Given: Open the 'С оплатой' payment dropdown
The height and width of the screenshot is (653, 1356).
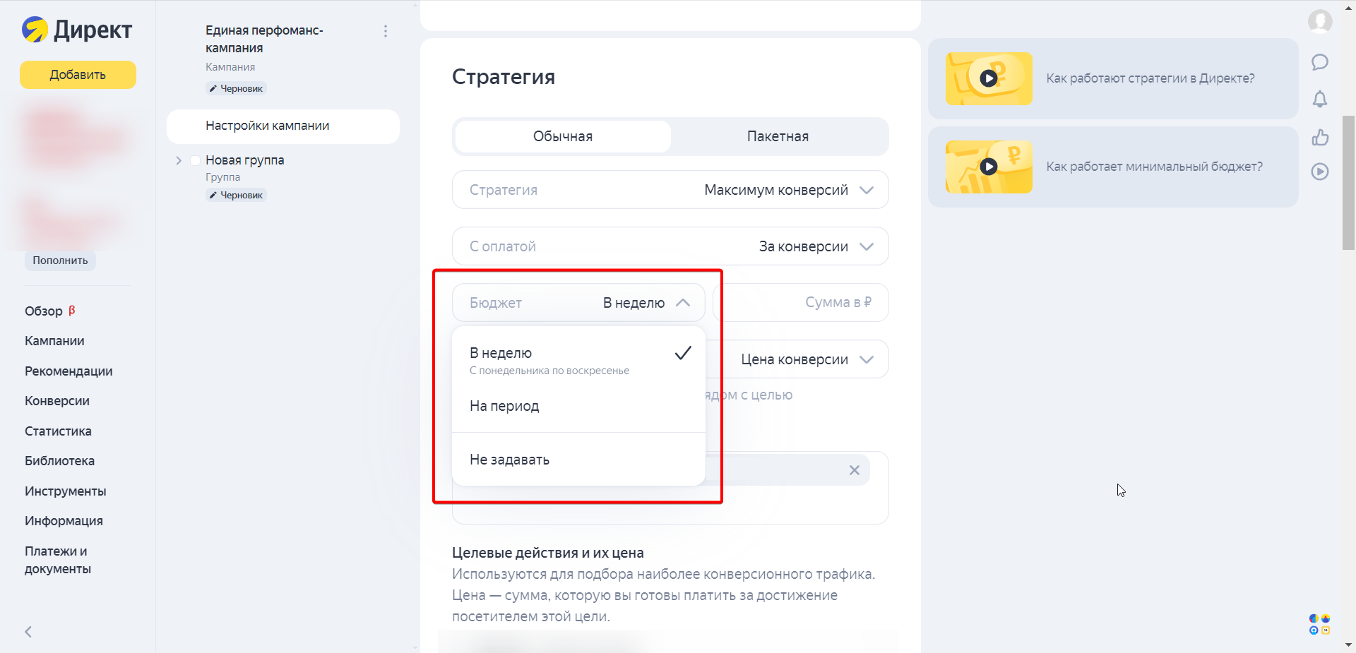Looking at the screenshot, I should 670,246.
